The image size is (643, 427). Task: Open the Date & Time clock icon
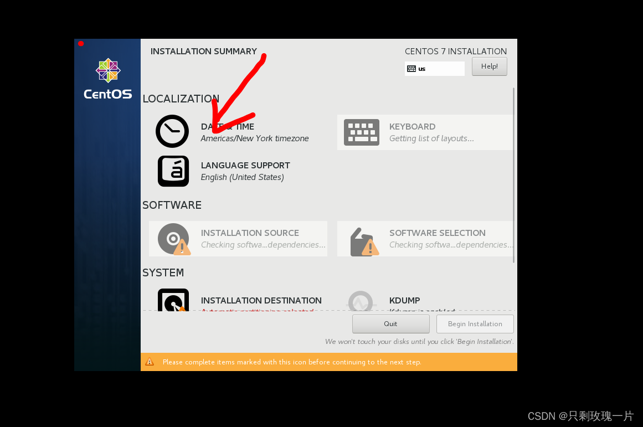(172, 131)
